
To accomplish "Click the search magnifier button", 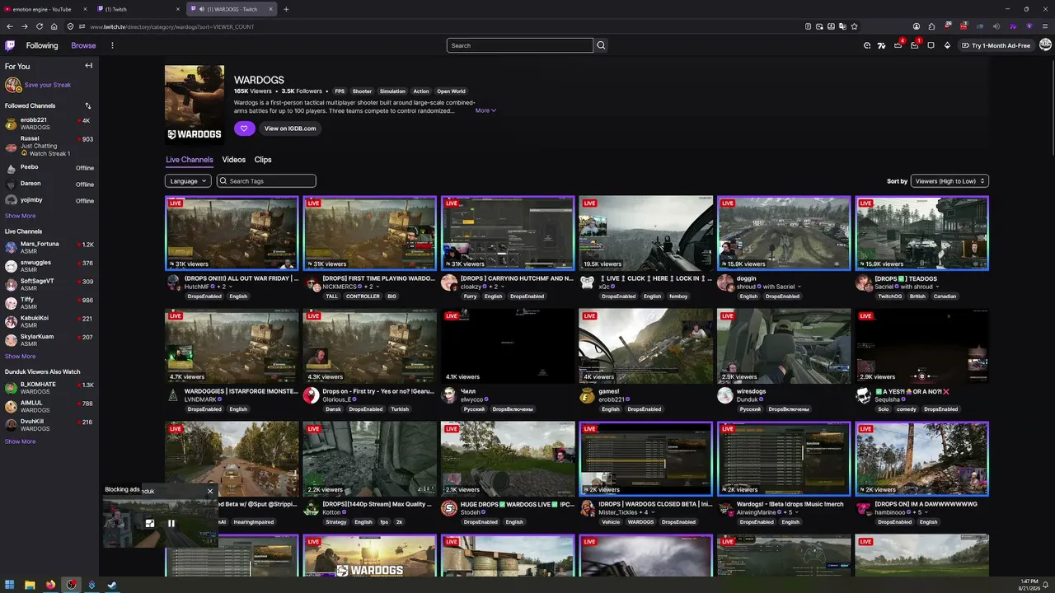I will tap(601, 45).
